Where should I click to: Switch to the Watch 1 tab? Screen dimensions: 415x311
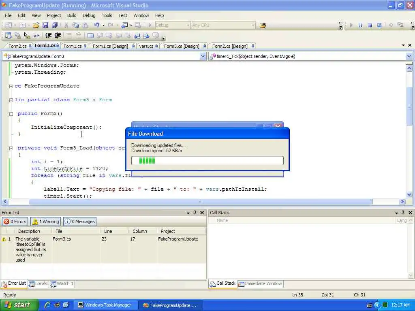pyautogui.click(x=62, y=284)
